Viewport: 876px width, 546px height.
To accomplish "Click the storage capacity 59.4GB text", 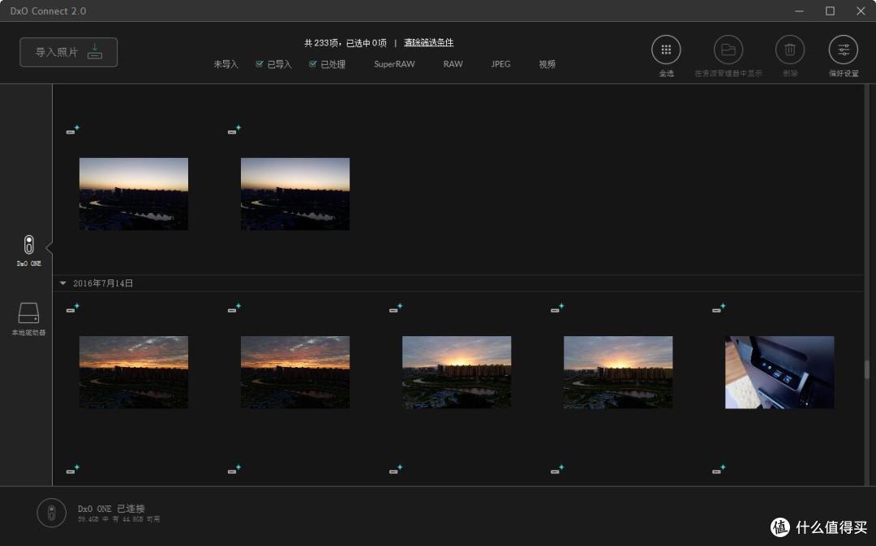I will [x=118, y=519].
